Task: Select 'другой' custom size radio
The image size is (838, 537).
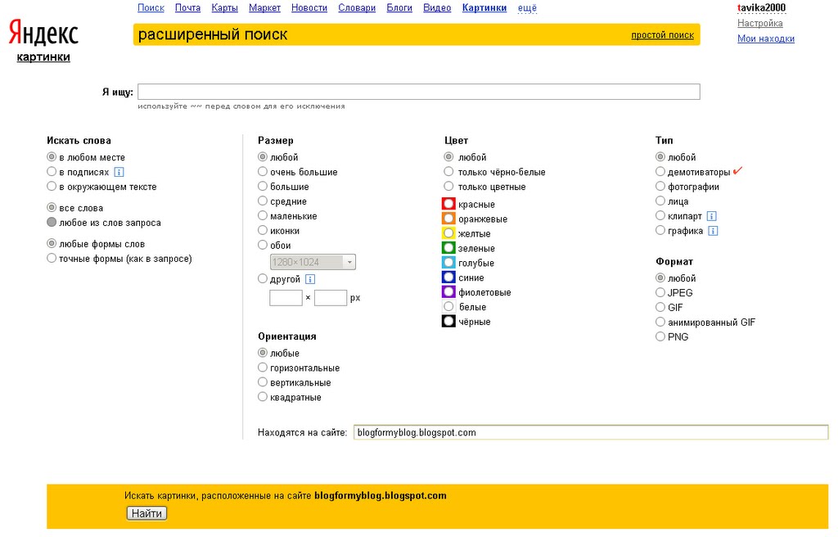Action: tap(263, 278)
